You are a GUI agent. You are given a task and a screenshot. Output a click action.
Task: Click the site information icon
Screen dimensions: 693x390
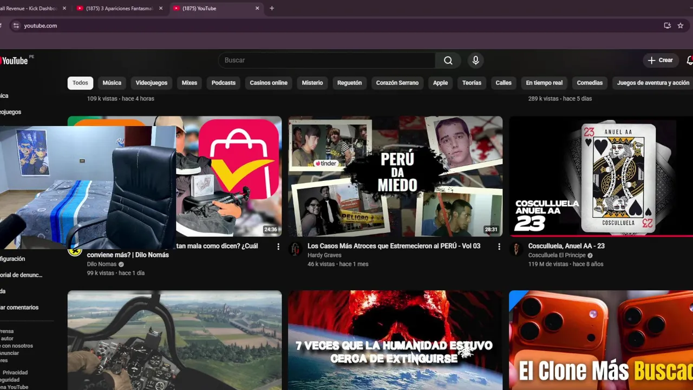click(16, 25)
